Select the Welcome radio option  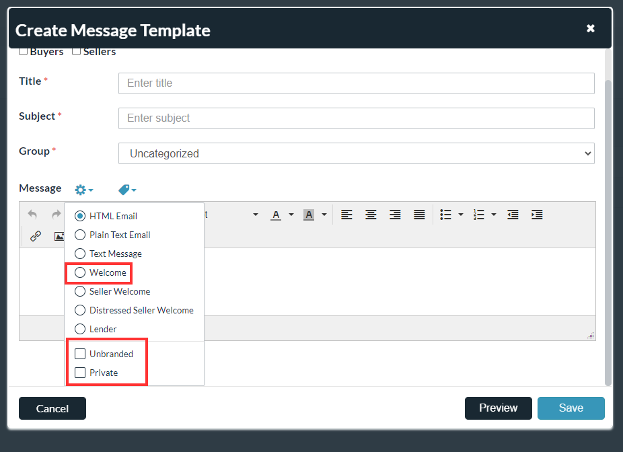point(80,272)
